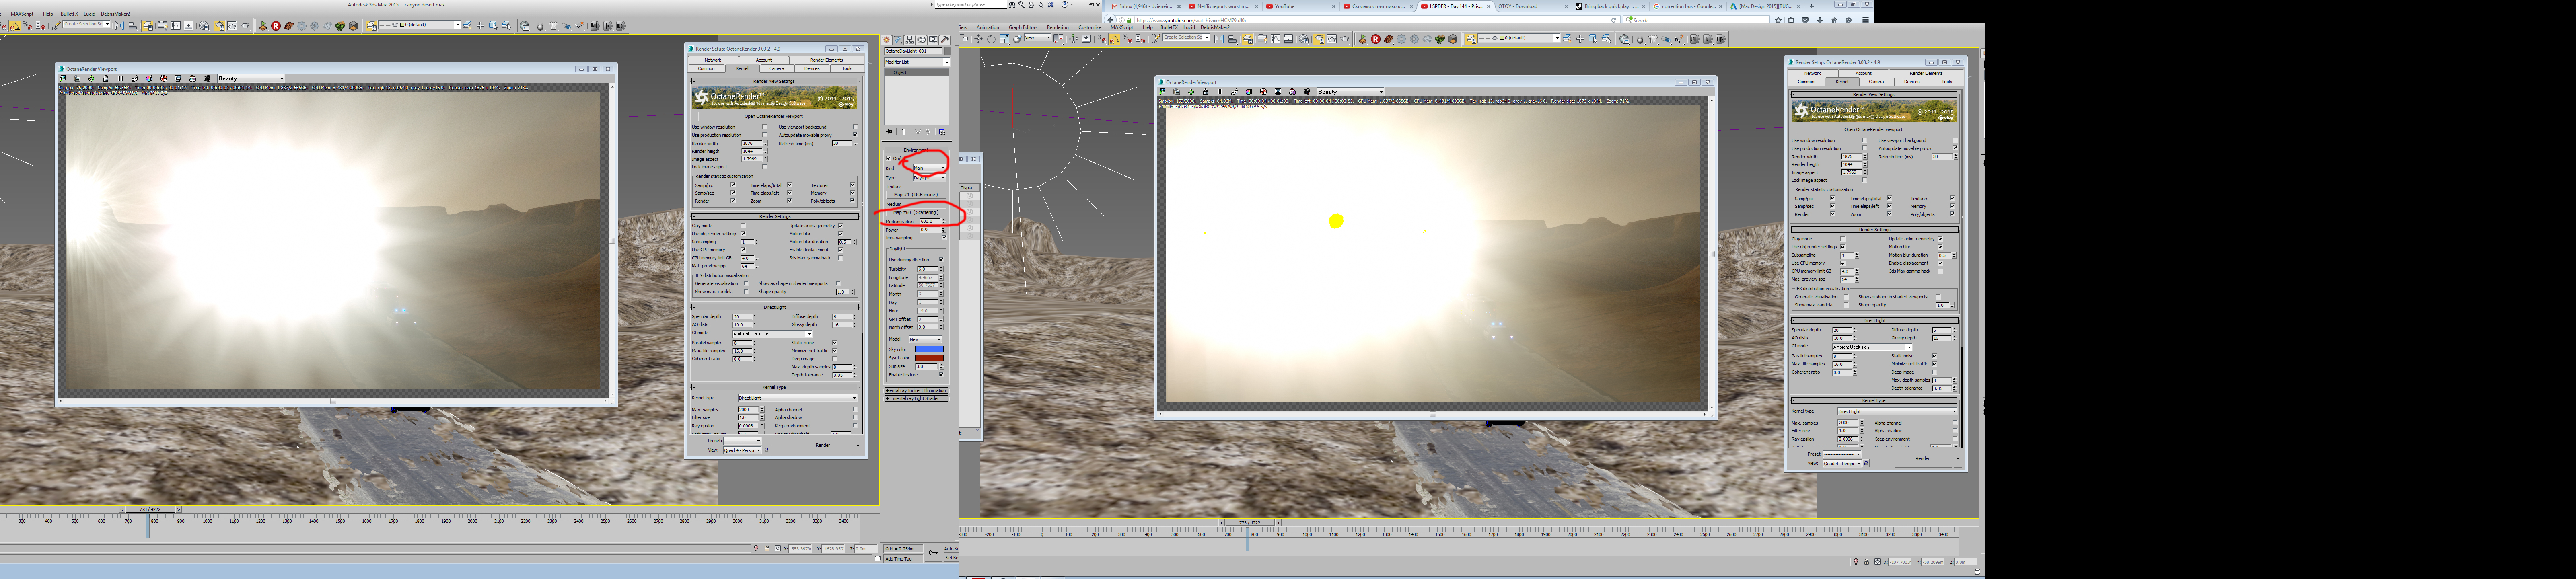This screenshot has width=2576, height=579.
Task: Toggle 'Clay mode' checkbox in left Render Setup window
Action: pyautogui.click(x=743, y=226)
